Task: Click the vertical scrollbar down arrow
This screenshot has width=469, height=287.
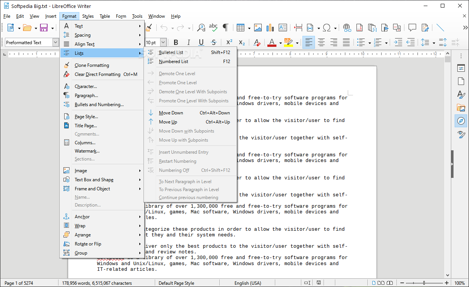Action: [447, 275]
